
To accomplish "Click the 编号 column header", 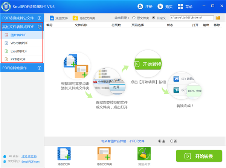I will (x=49, y=25).
